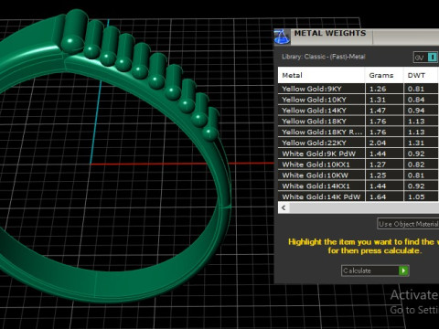Click the 1.27 grams cell for 10KX1
The width and height of the screenshot is (439, 329).
coord(384,164)
